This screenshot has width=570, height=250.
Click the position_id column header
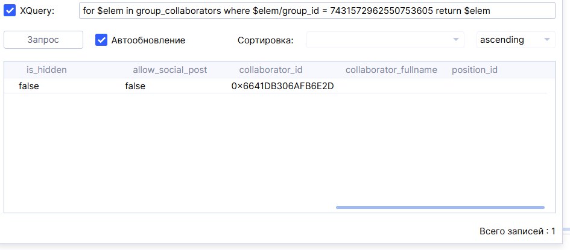pos(475,70)
